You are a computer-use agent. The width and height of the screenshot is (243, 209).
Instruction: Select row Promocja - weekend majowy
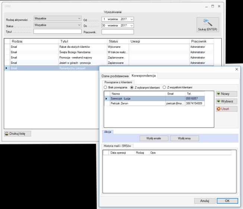(109, 57)
